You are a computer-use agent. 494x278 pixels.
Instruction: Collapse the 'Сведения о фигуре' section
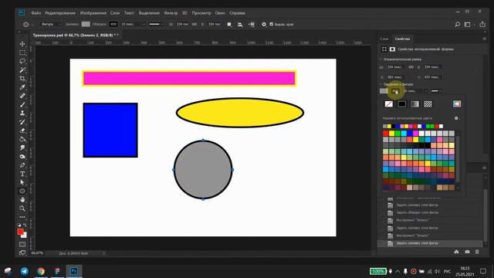[381, 84]
